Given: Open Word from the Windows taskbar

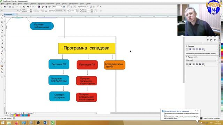Looking at the screenshot, I should click(x=45, y=123).
